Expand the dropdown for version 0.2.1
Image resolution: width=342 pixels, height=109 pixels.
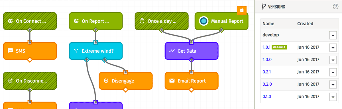[x=333, y=72]
